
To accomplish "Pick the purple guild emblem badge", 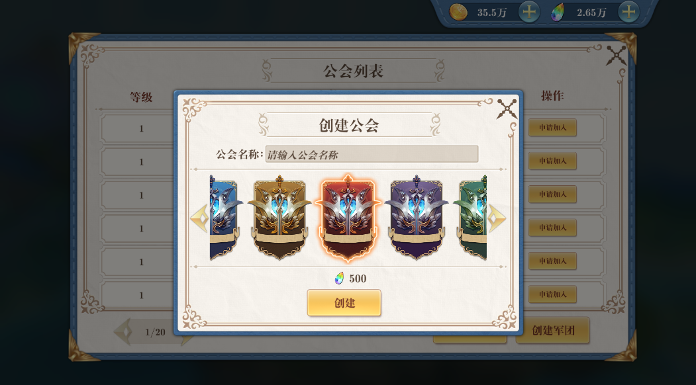I will pyautogui.click(x=417, y=218).
